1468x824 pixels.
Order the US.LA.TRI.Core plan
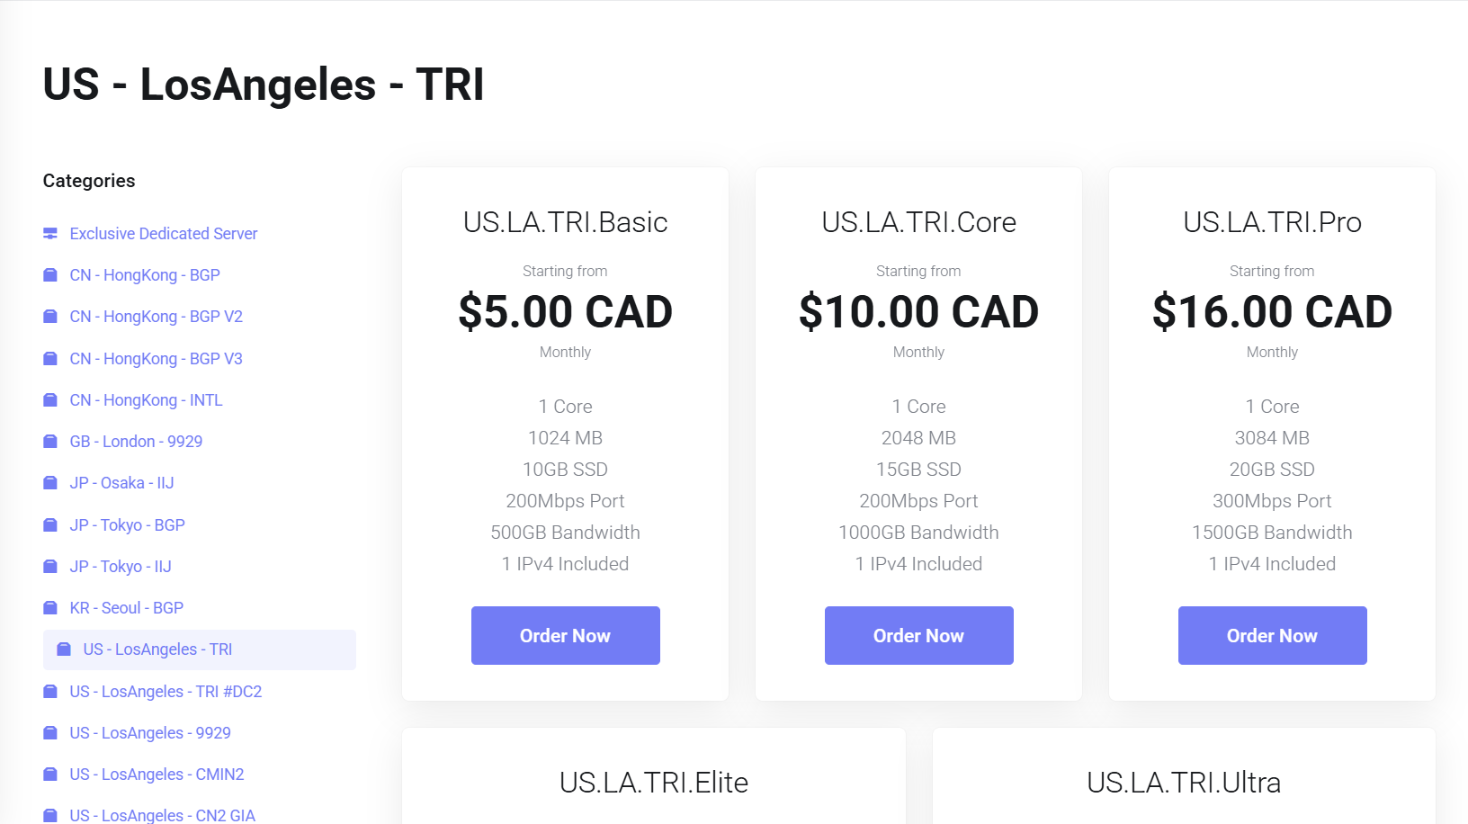918,635
